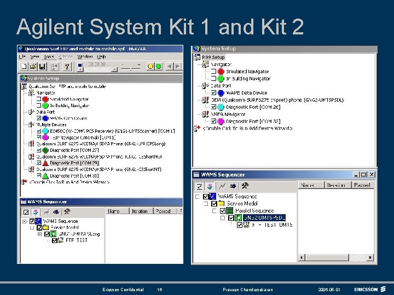394x295 pixels.
Task: Click the Save floppy-disk toolbar icon
Action: pyautogui.click(x=42, y=67)
